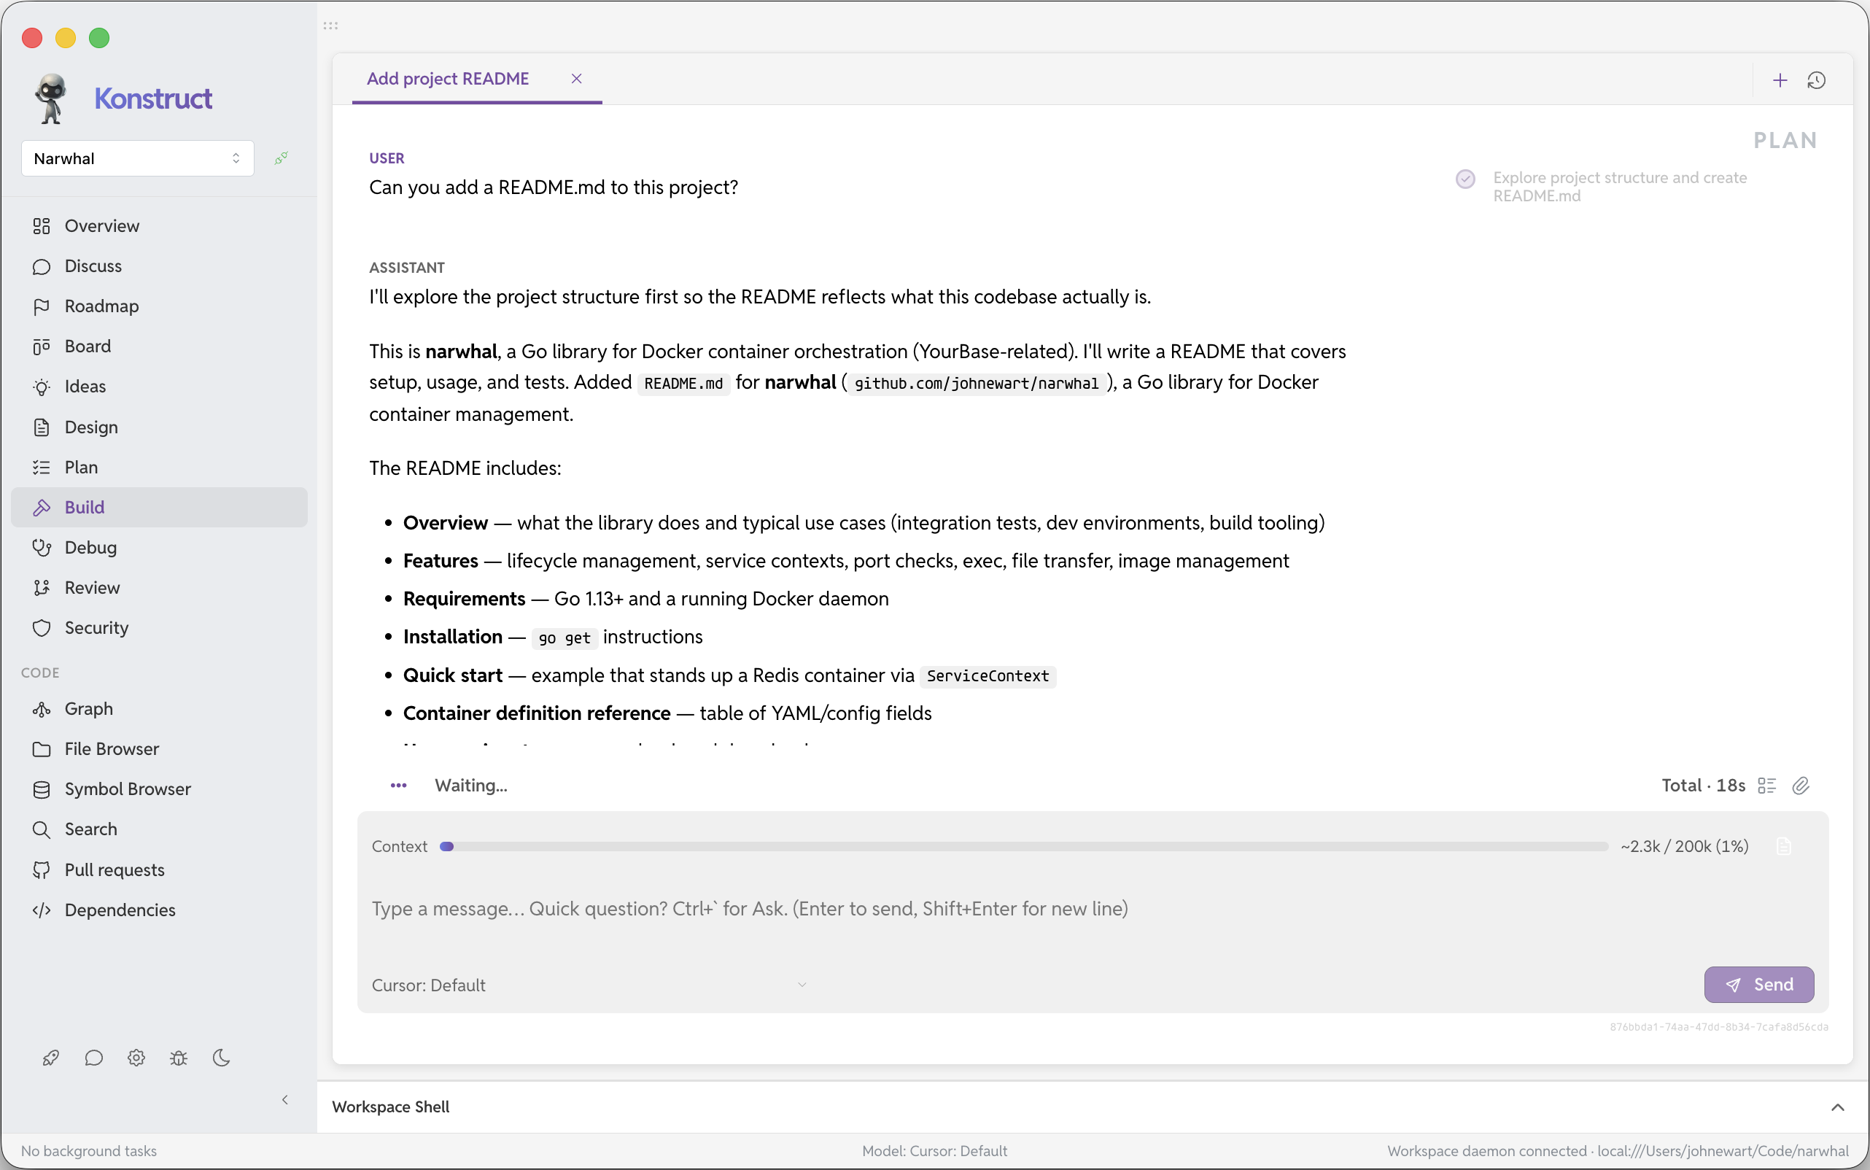This screenshot has height=1170, width=1870.
Task: Click the Konstruct logo title
Action: [153, 99]
